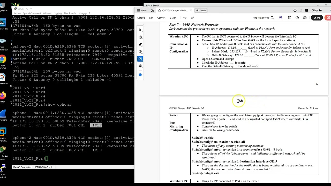Click PuTTY status bar connection time
331x186 pixels.
point(22,167)
